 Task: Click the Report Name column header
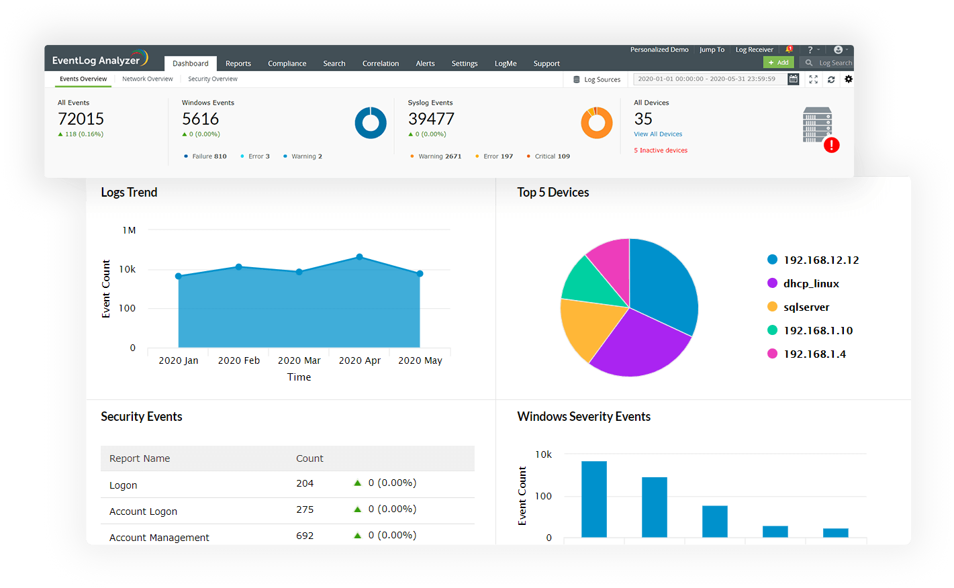(140, 458)
